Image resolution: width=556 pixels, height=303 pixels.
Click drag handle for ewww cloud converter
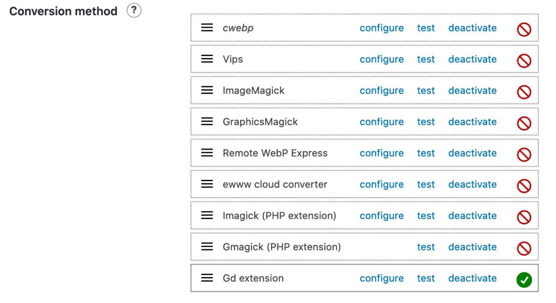point(207,184)
